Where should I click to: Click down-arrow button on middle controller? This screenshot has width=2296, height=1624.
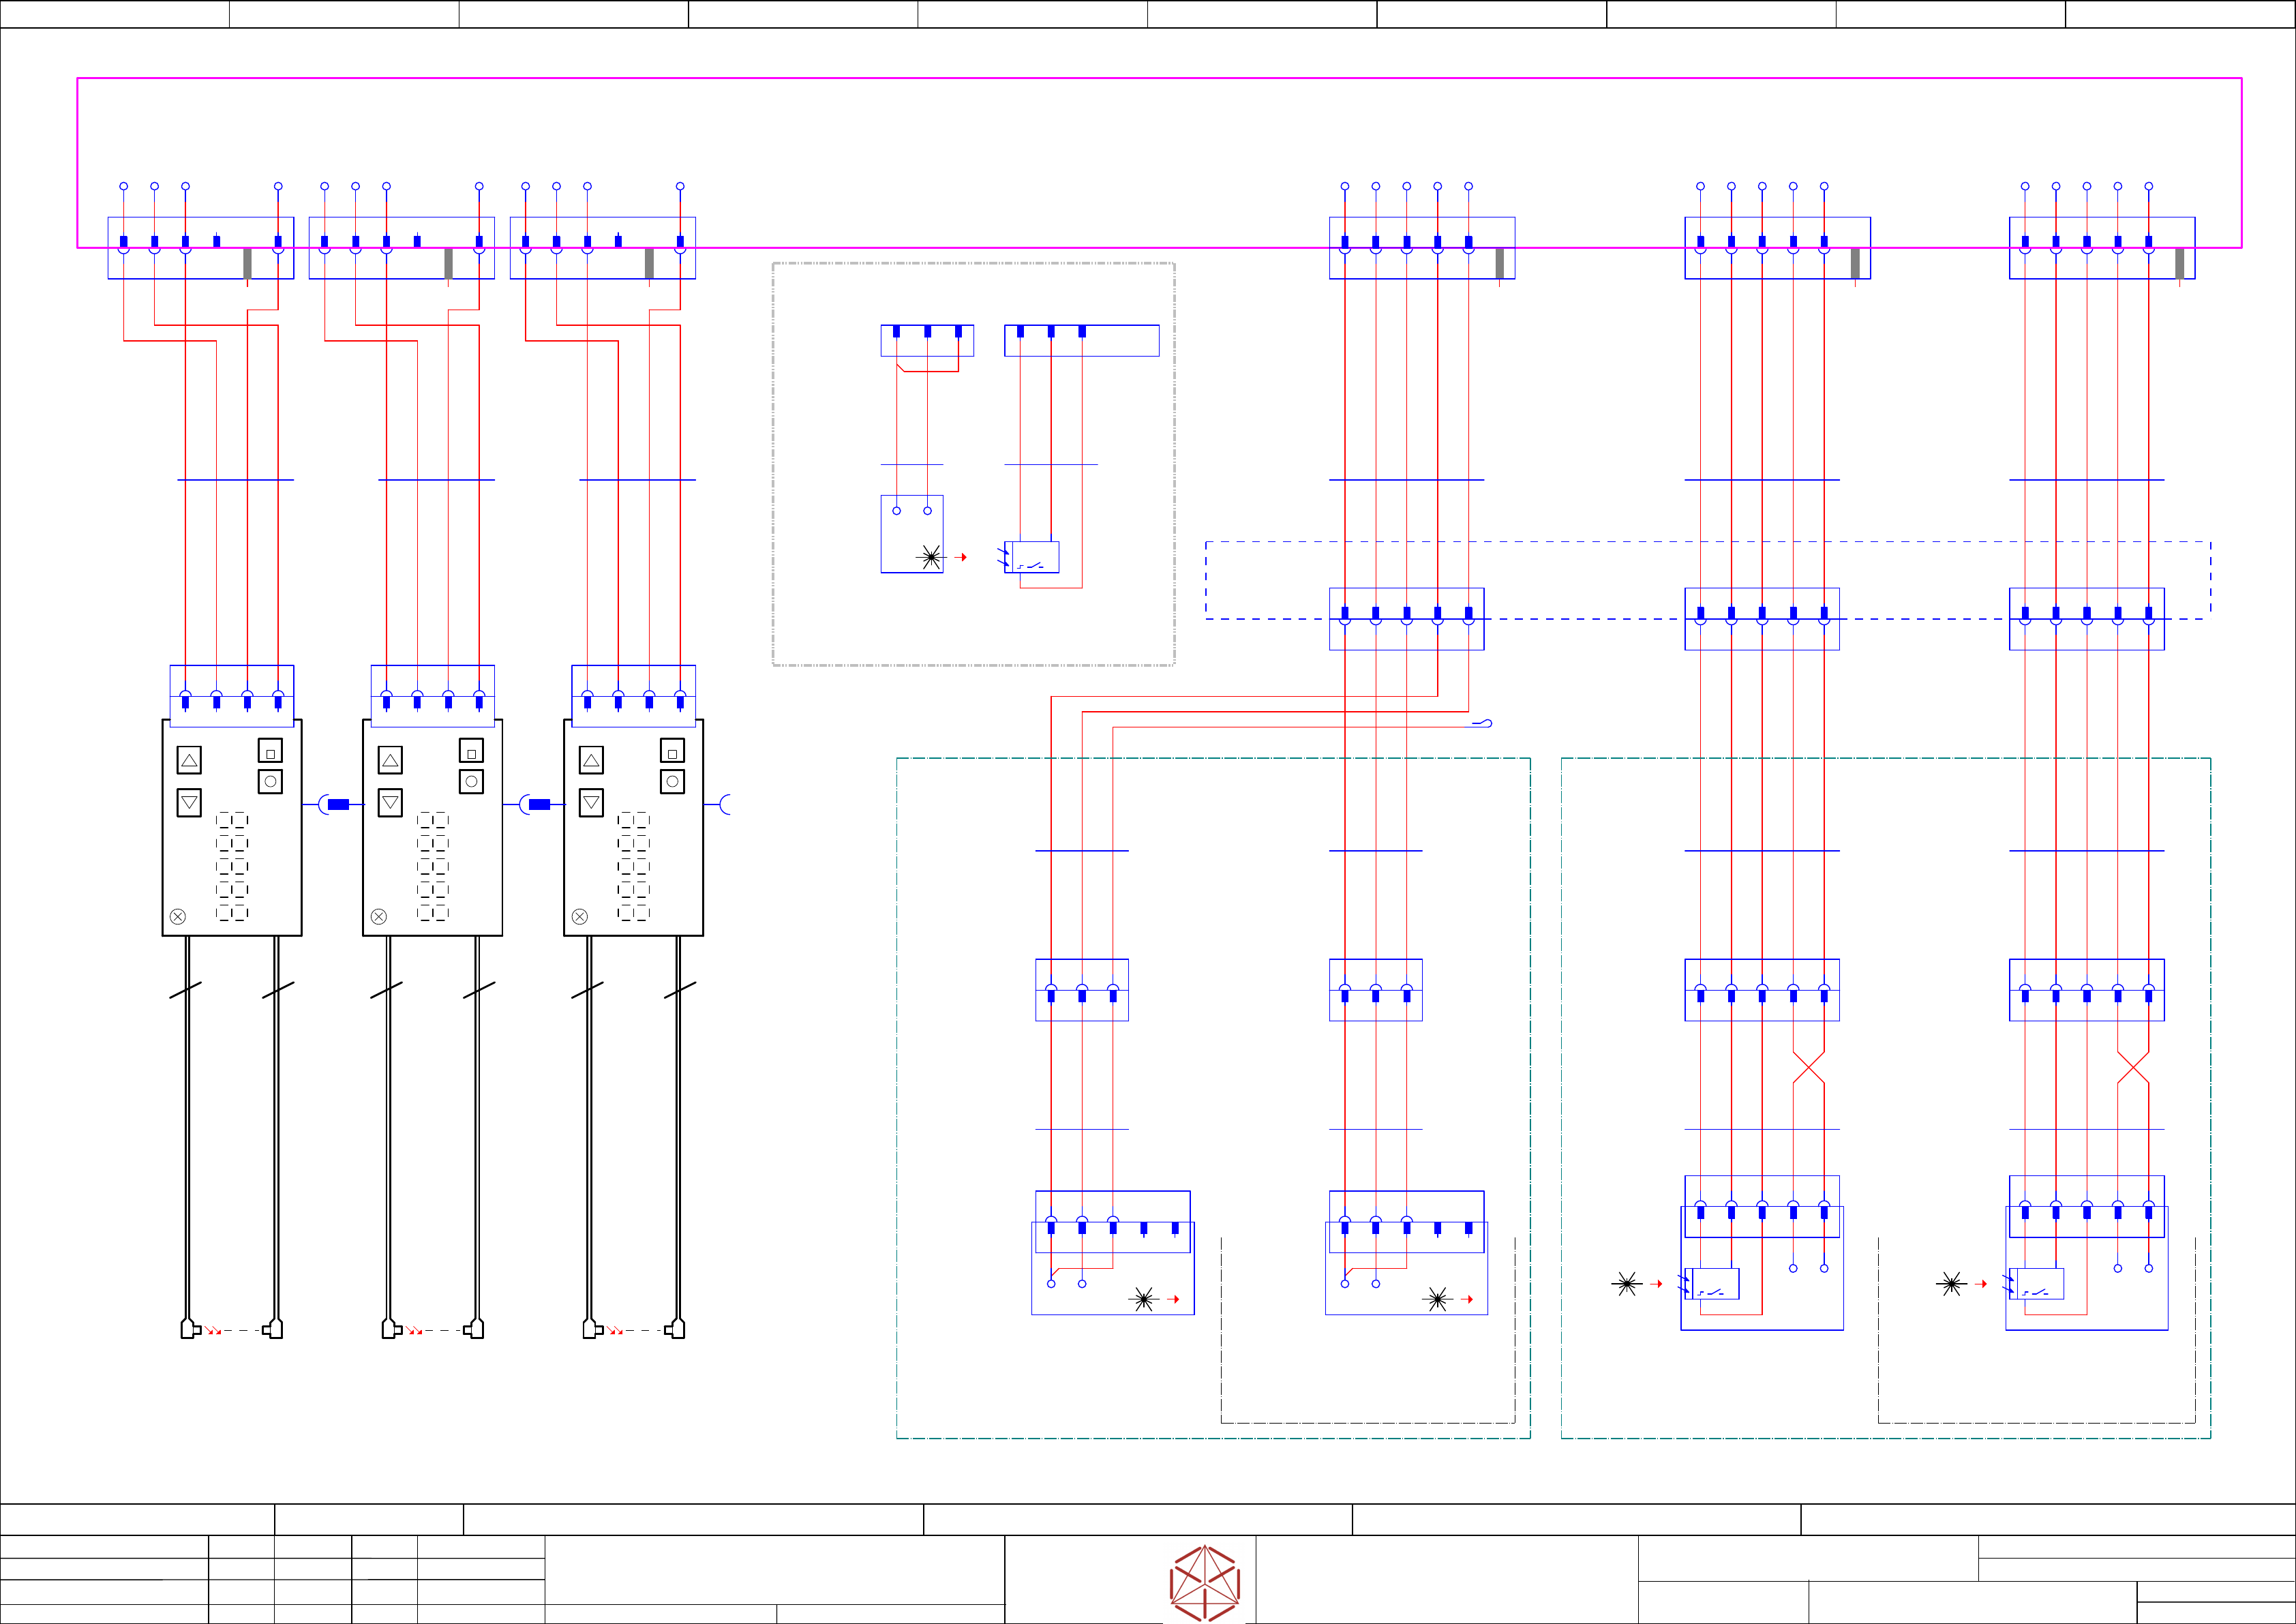[390, 803]
